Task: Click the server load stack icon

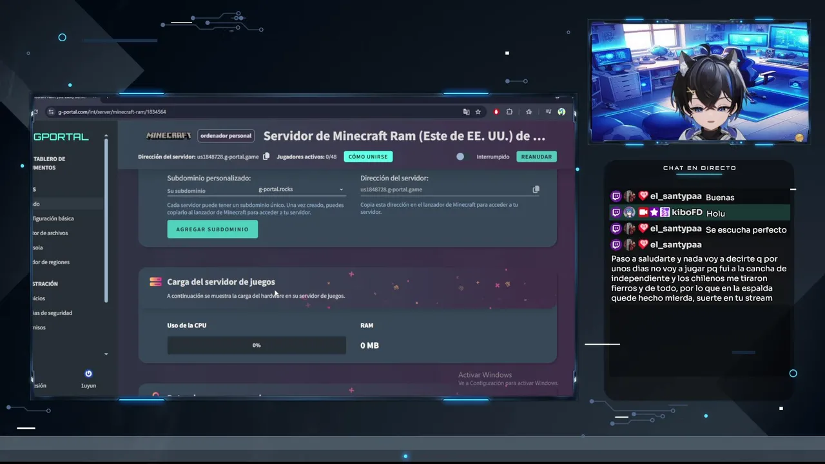Action: (x=155, y=282)
